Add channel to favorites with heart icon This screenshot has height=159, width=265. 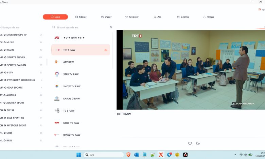[190, 143]
